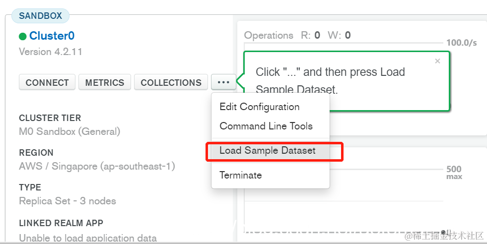487x244 pixels.
Task: Click the Operations chart title
Action: click(269, 35)
